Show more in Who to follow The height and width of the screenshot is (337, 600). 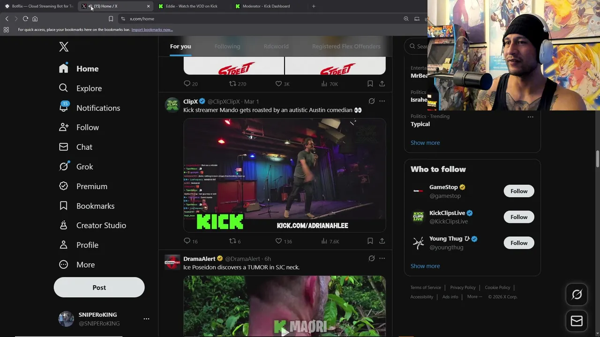click(x=425, y=266)
